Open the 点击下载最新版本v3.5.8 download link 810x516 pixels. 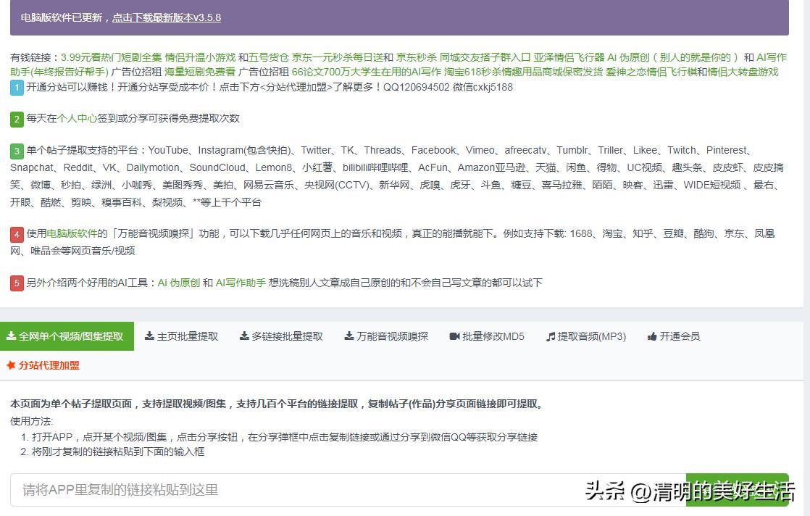click(x=167, y=17)
